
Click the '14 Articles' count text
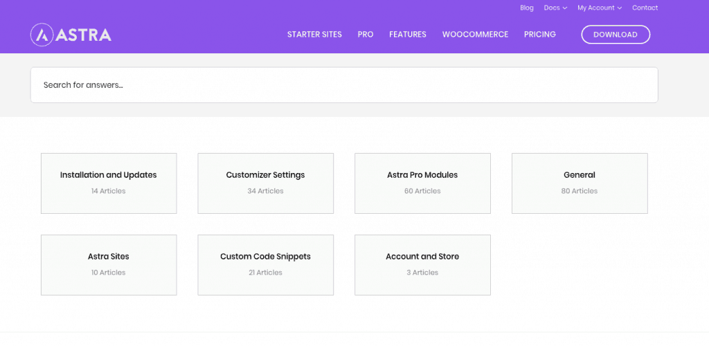click(x=109, y=191)
